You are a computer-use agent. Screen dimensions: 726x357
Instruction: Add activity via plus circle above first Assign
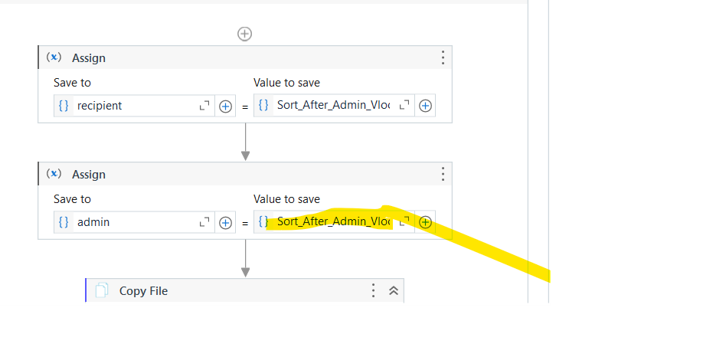244,34
